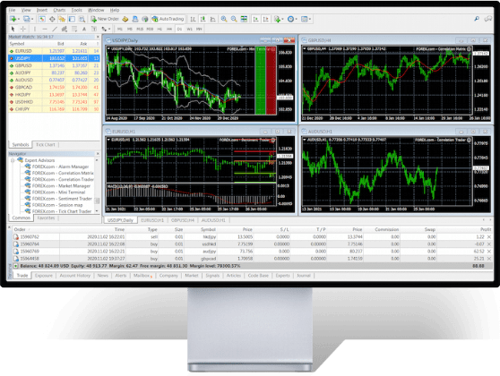500x376 pixels.
Task: Select the horizontal line drawing tool
Action: click(45, 29)
